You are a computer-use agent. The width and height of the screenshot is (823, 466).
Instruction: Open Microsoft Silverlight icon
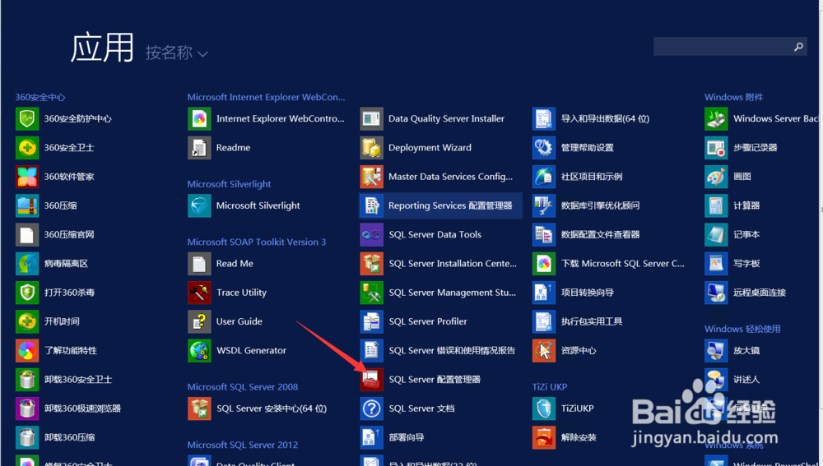pyautogui.click(x=199, y=205)
